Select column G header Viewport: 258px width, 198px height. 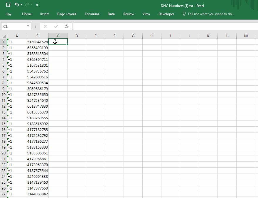133,36
